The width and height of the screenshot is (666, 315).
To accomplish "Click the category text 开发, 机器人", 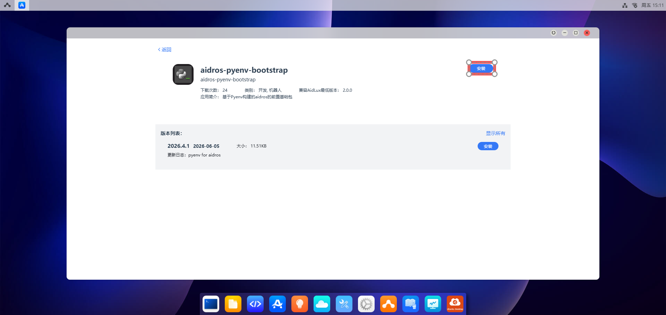I will coord(270,90).
